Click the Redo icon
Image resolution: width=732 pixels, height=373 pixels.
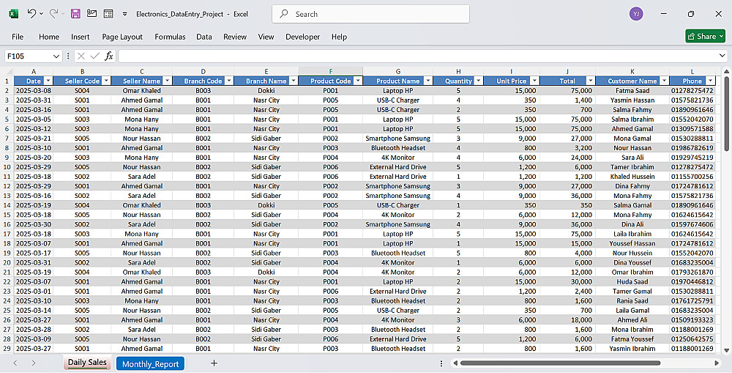coord(53,13)
